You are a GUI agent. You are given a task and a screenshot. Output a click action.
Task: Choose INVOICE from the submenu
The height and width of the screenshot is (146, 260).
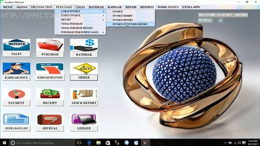coord(130,12)
